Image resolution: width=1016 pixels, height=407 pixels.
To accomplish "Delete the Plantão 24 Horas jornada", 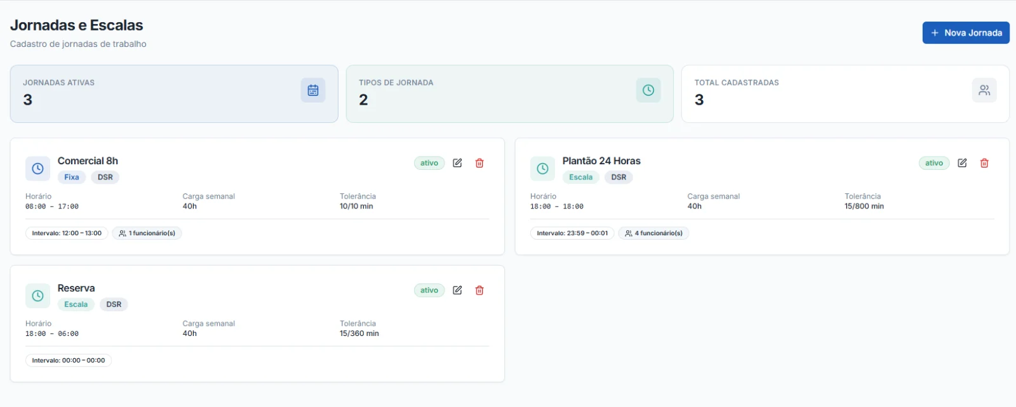I will (x=984, y=163).
